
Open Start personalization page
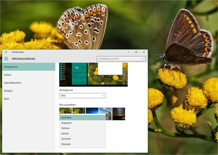click(x=29, y=99)
